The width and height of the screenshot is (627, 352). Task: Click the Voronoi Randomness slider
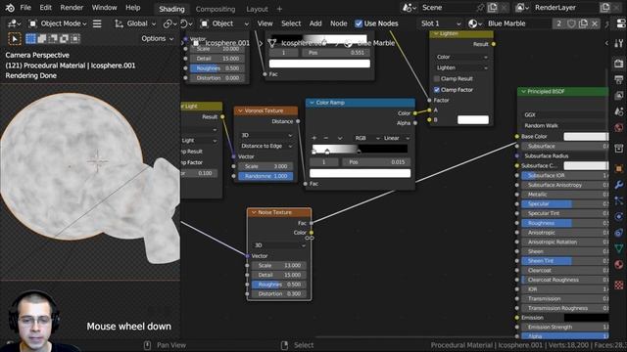point(265,176)
